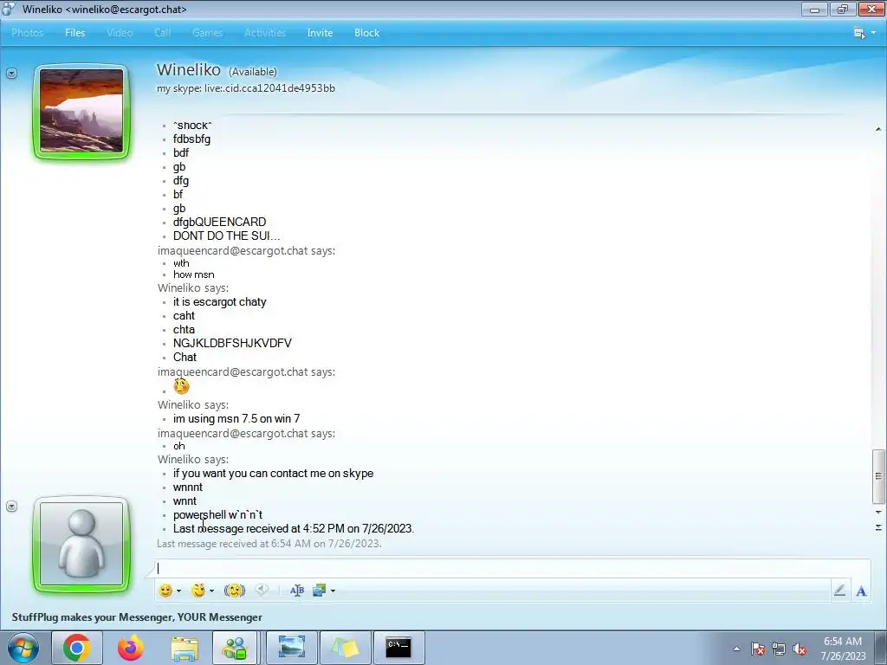The height and width of the screenshot is (665, 887).
Task: Open Google Chrome from the taskbar
Action: coord(76,648)
